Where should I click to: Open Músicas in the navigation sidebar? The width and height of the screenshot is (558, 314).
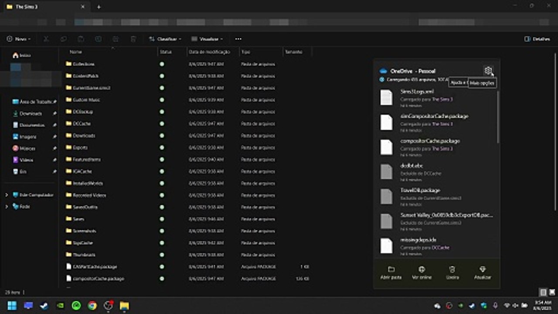pyautogui.click(x=24, y=148)
